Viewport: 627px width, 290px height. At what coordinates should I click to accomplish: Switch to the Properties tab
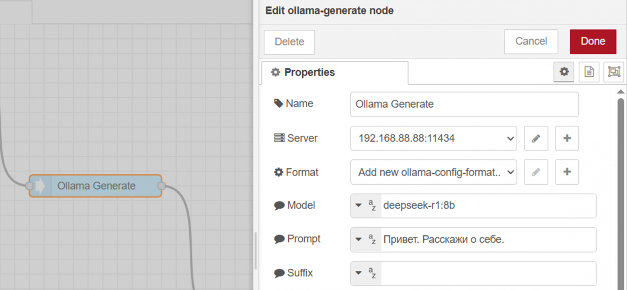pyautogui.click(x=309, y=72)
